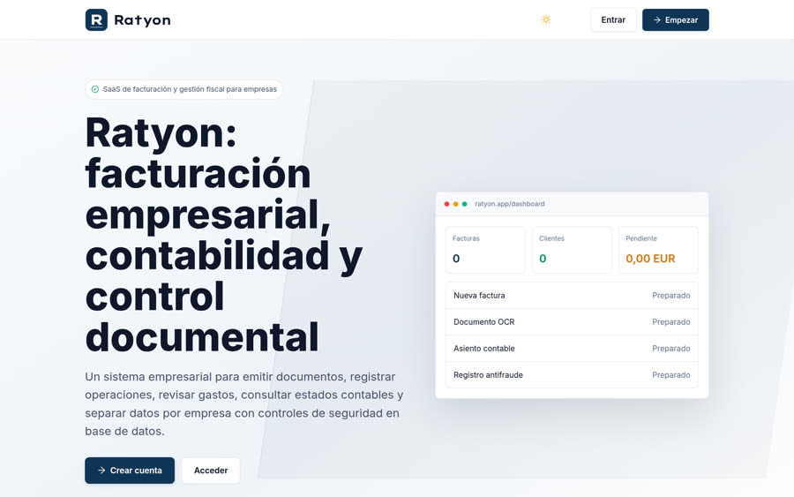Viewport: 794px width, 497px height.
Task: Click Preparado status beside Registro antifraude
Action: tap(671, 375)
